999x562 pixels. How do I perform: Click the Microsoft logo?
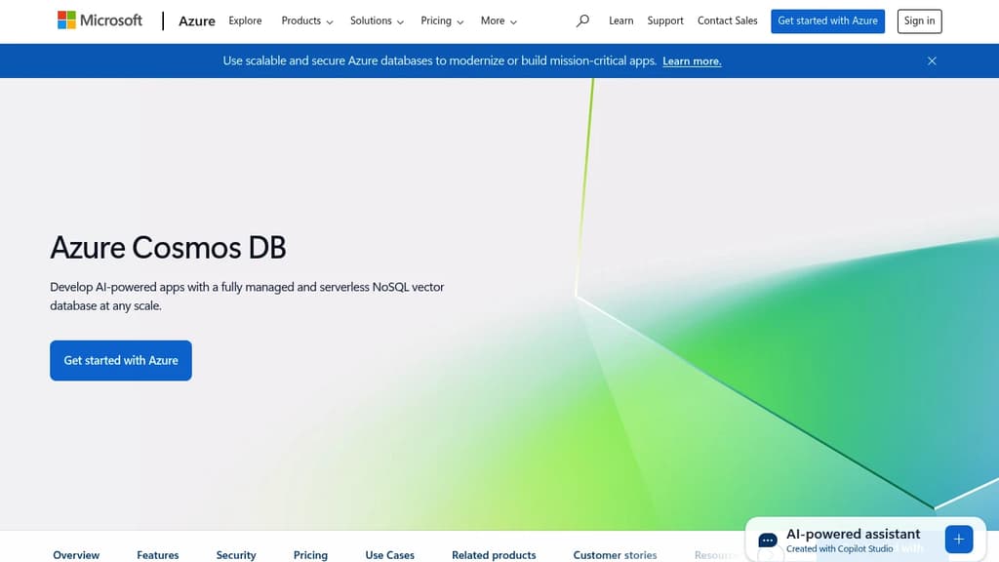click(x=100, y=20)
